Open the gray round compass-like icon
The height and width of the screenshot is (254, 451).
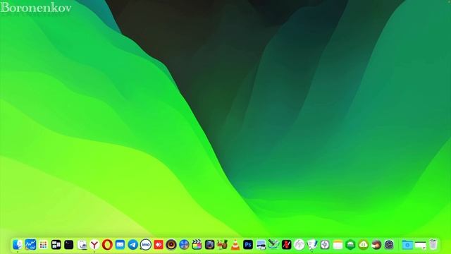[325, 245]
